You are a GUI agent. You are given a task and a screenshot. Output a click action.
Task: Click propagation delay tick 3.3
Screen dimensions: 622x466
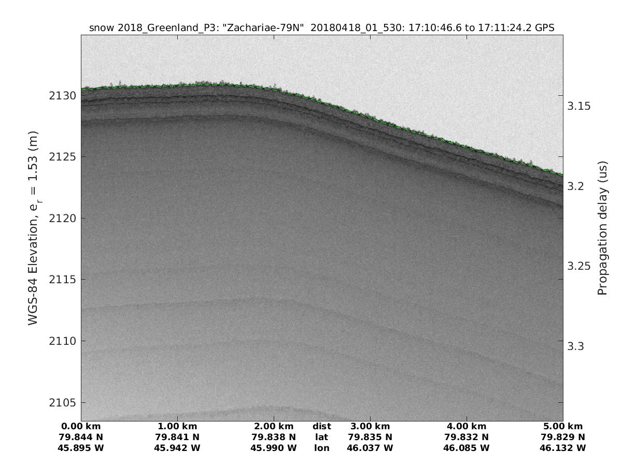coord(576,346)
